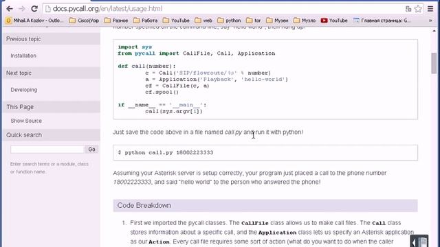Click the Previous topic sidebar heading
This screenshot has height=247, width=440.
(x=23, y=39)
